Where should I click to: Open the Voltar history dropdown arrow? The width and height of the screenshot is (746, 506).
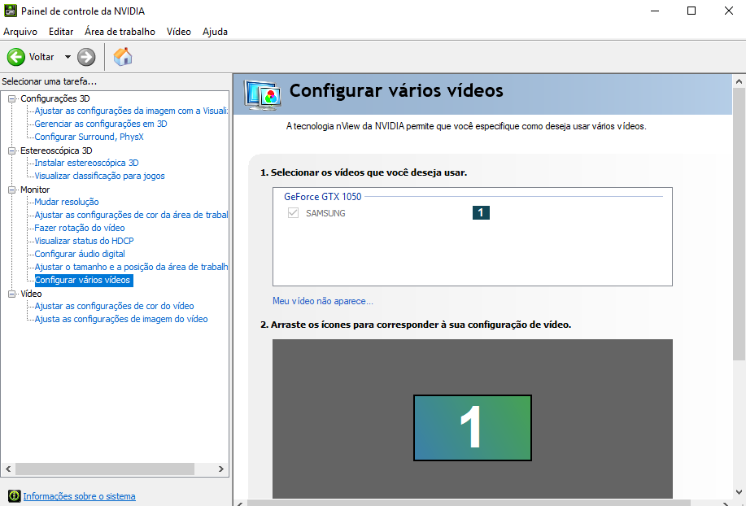coord(68,57)
